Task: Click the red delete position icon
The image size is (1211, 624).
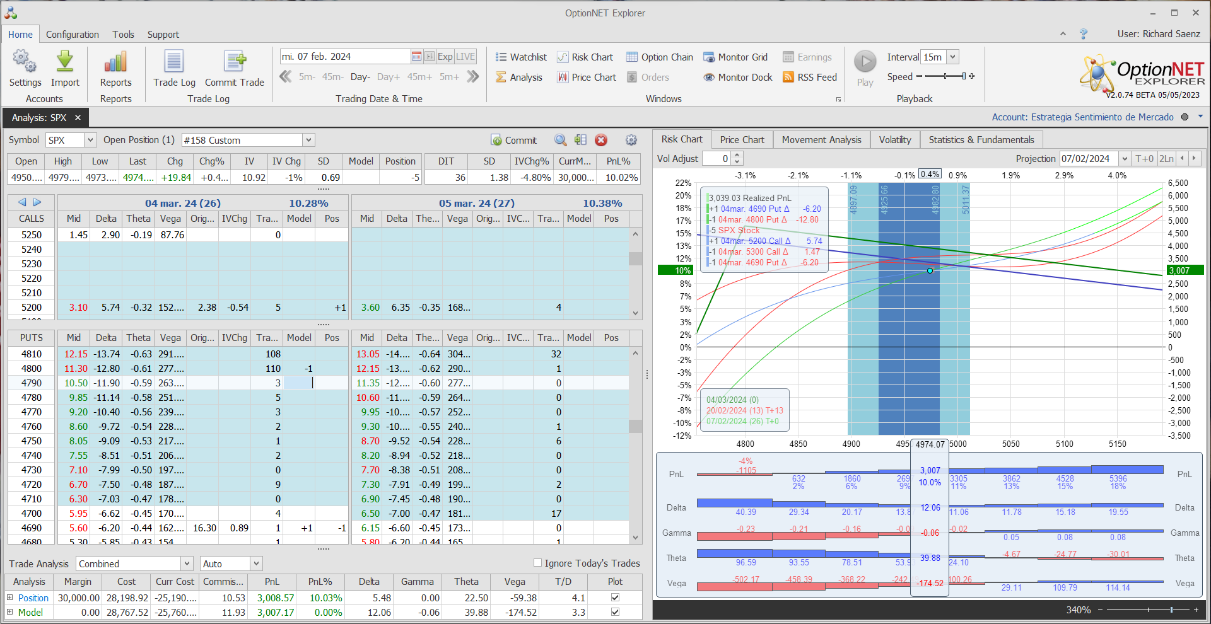Action: click(x=601, y=140)
